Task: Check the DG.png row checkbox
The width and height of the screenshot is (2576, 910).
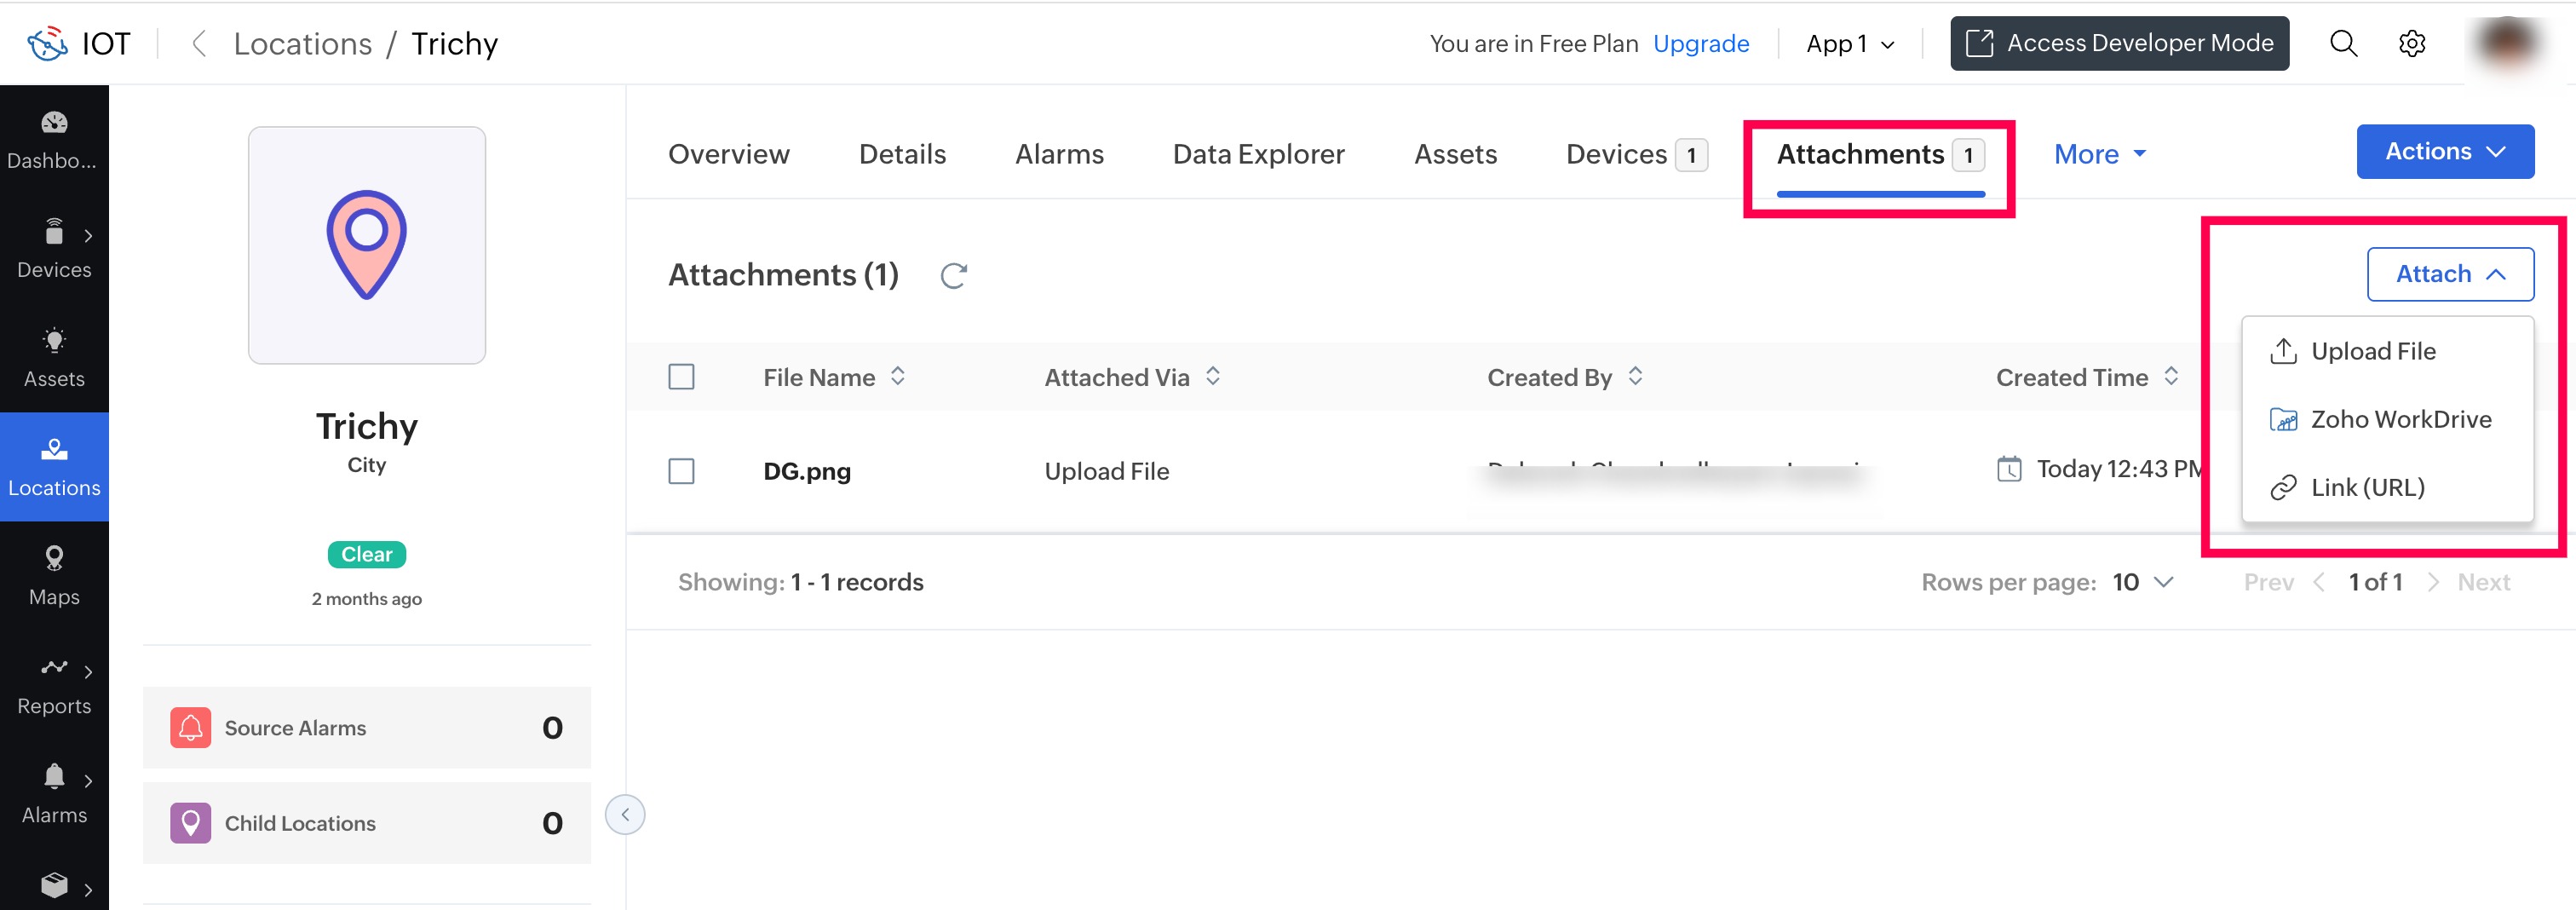Action: click(x=681, y=471)
